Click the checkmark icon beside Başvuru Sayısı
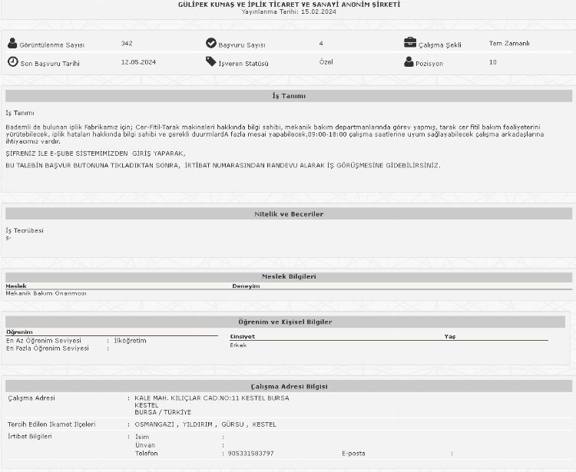The width and height of the screenshot is (576, 472). point(211,44)
